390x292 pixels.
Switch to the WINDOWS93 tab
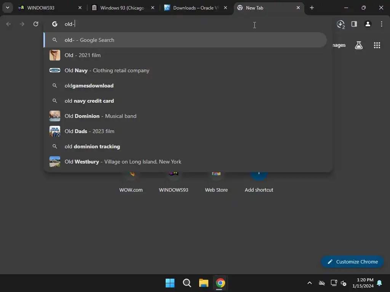50,8
